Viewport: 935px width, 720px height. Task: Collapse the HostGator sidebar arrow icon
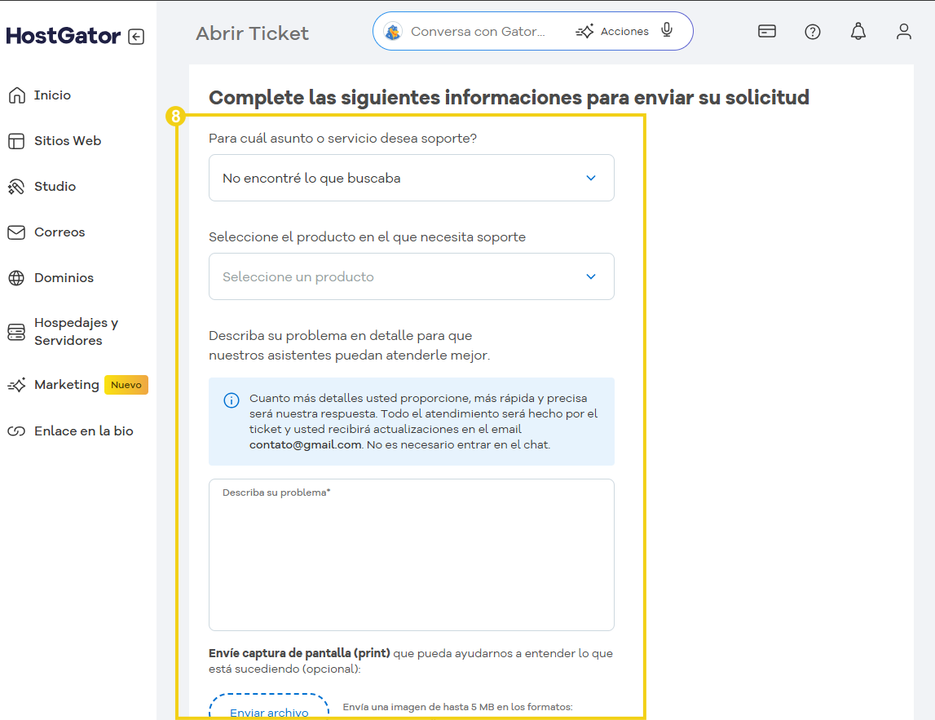[136, 37]
